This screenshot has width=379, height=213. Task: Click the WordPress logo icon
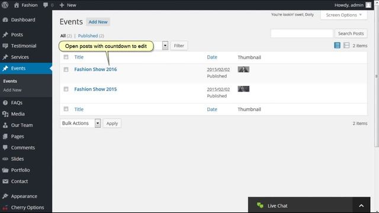(x=5, y=5)
